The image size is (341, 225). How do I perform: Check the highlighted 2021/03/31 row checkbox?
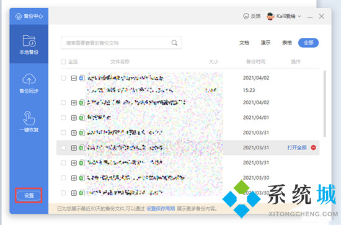63,148
